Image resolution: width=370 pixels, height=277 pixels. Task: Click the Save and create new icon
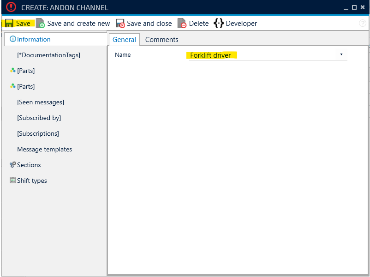point(41,24)
